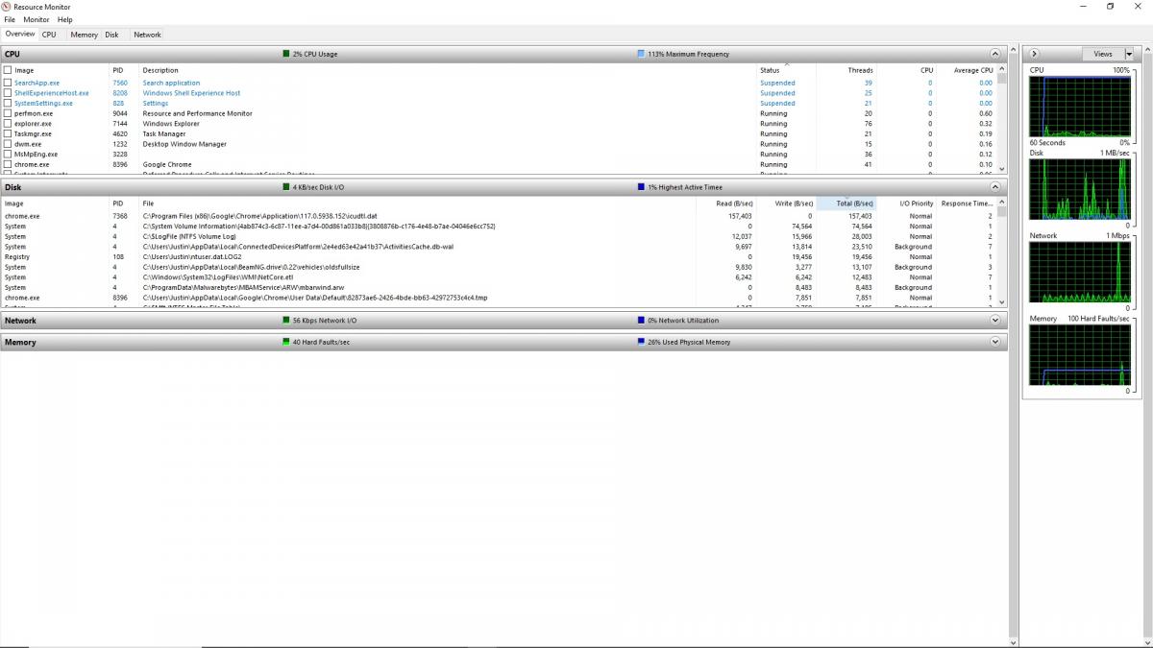Open the Monitor menu
This screenshot has height=648, width=1153.
tap(37, 19)
